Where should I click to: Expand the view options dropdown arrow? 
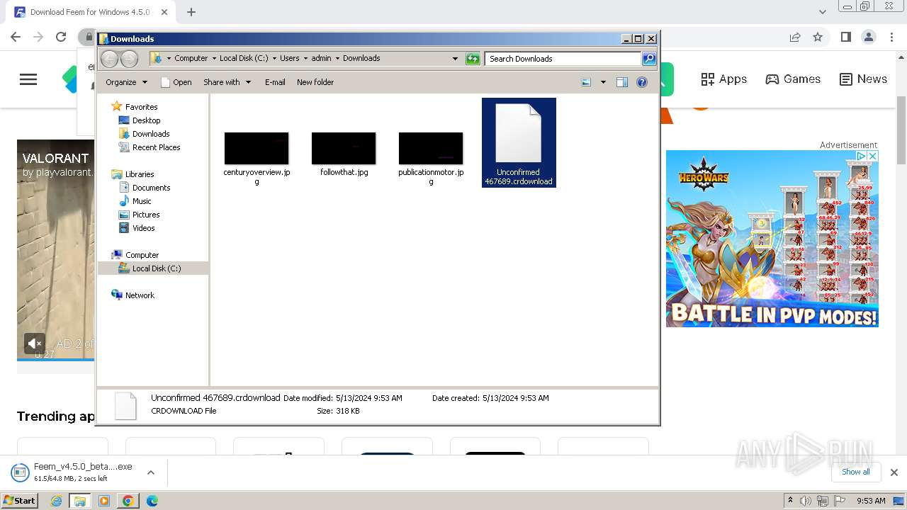coord(603,82)
